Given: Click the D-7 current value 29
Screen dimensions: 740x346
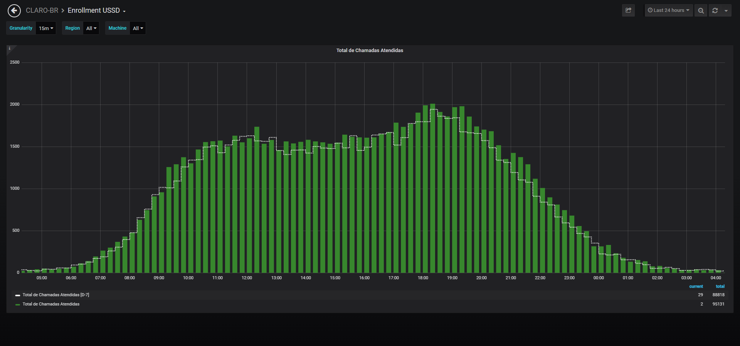Looking at the screenshot, I should [700, 295].
